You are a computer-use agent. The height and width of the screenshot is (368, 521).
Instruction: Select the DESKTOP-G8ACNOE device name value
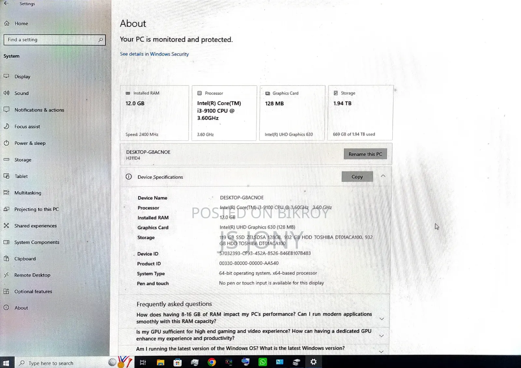pyautogui.click(x=242, y=198)
